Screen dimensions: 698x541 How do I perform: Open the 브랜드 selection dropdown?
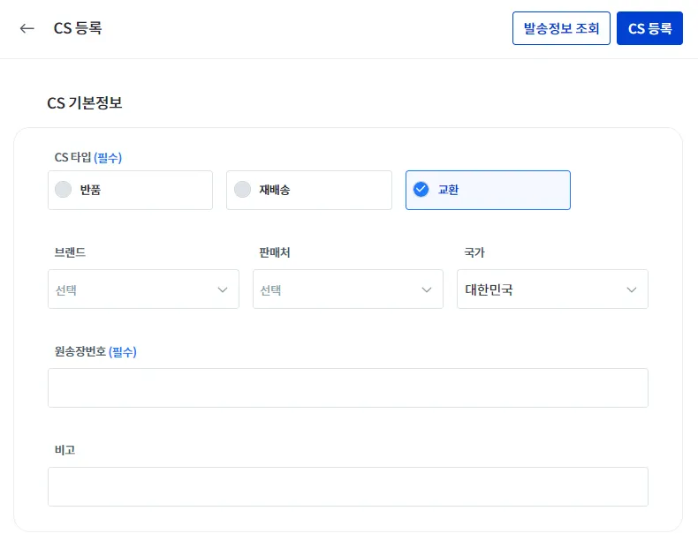pyautogui.click(x=143, y=289)
